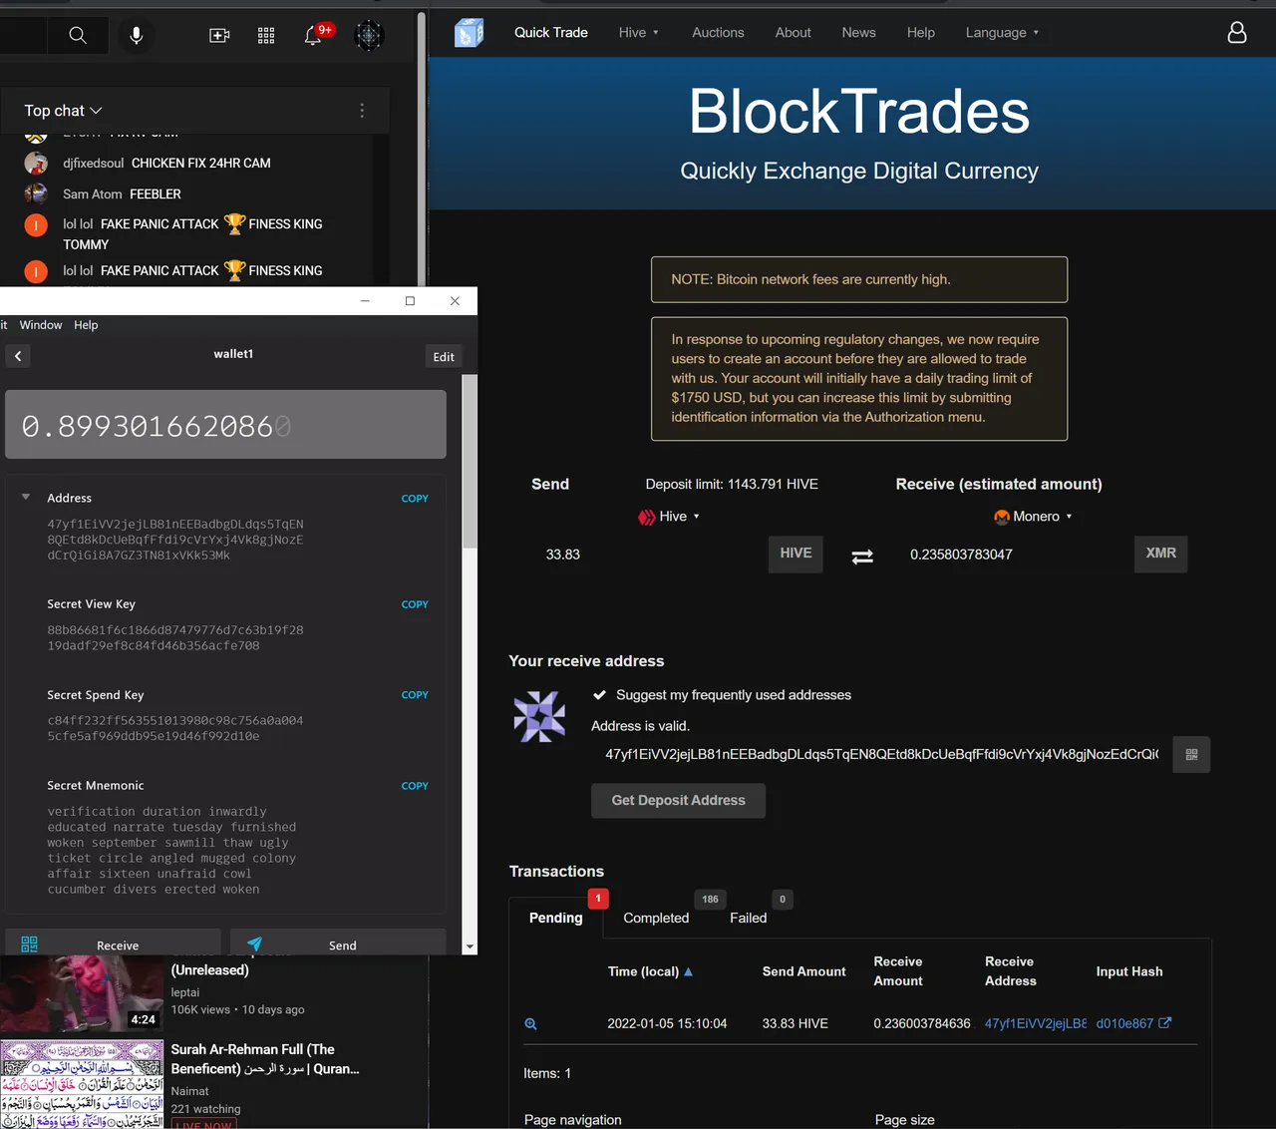Click the Get Deposit Address button
Screen dimensions: 1276x1129
point(678,801)
